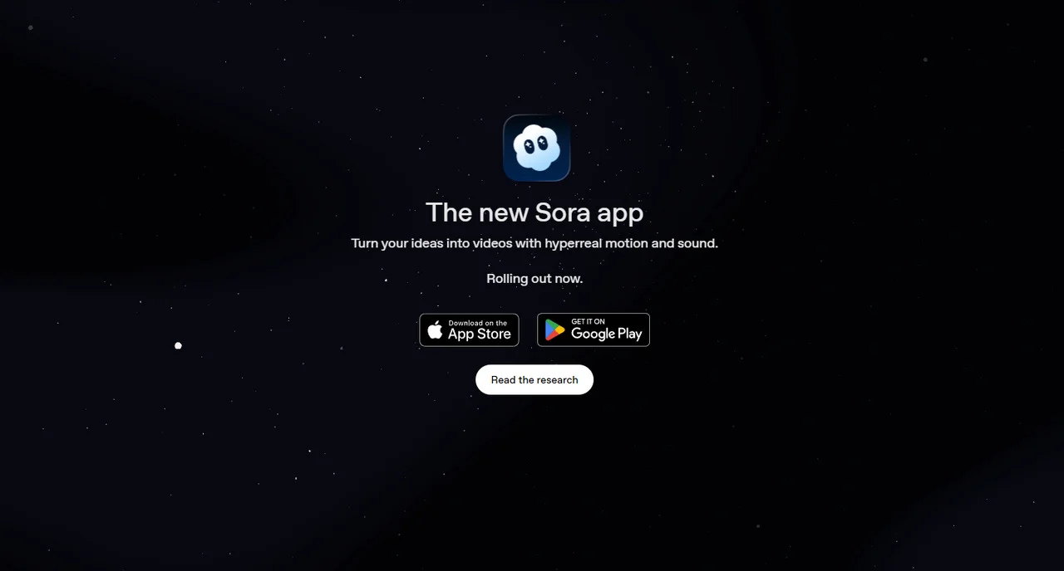Click the word "research" on the white button
Image resolution: width=1064 pixels, height=571 pixels.
point(558,379)
